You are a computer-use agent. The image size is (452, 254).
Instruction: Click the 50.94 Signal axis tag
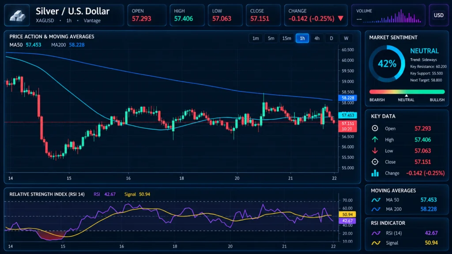[x=347, y=214]
